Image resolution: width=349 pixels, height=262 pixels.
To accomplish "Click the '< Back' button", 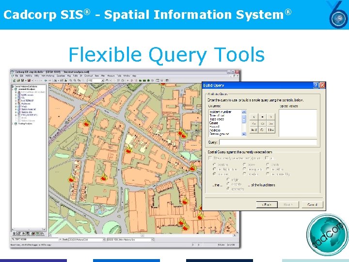I will (267, 205).
